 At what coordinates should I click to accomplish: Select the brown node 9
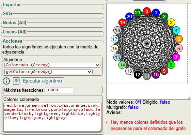(164, 71)
